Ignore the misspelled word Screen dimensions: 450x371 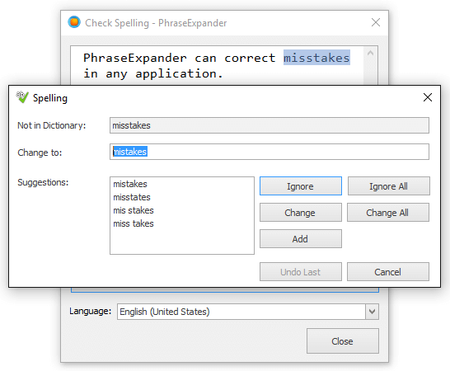tap(301, 186)
